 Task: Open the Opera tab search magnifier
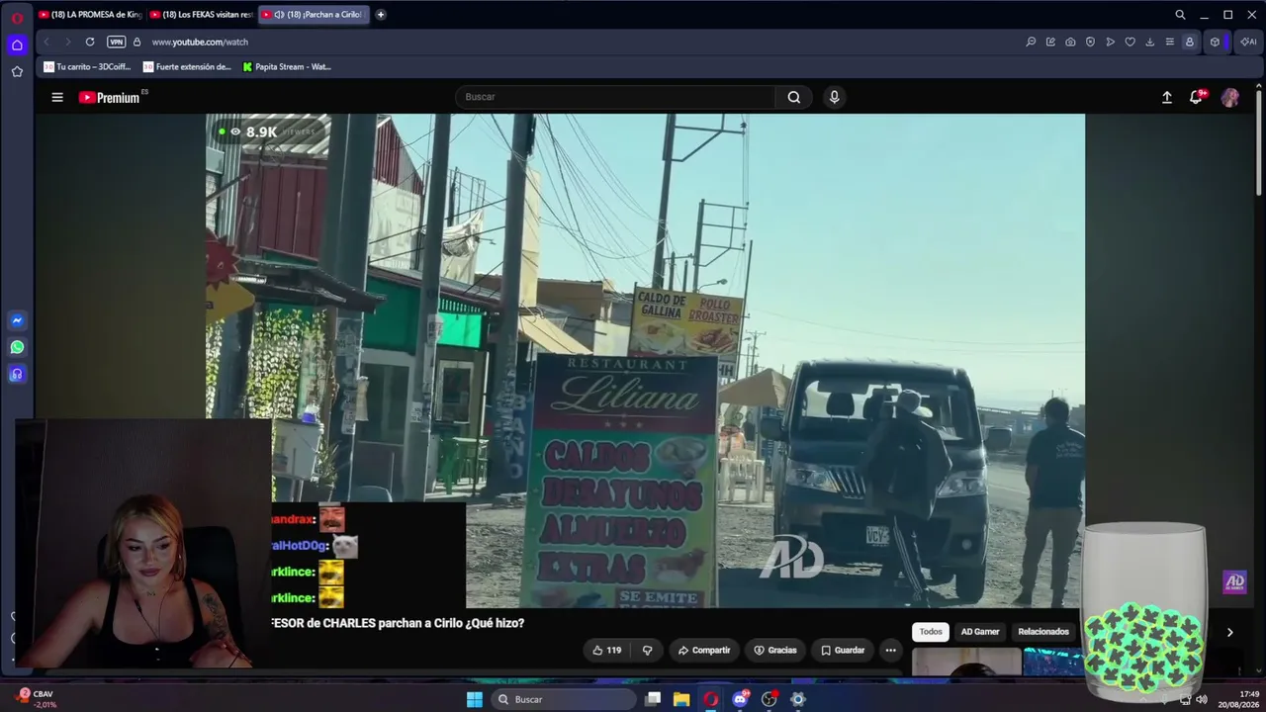pos(1180,15)
